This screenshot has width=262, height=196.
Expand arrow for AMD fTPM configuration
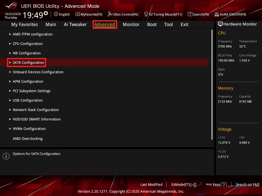point(10,34)
